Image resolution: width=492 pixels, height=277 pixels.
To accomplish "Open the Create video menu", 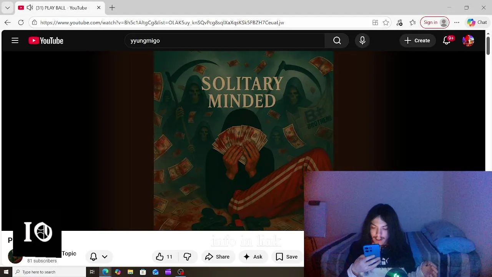I will point(417,40).
